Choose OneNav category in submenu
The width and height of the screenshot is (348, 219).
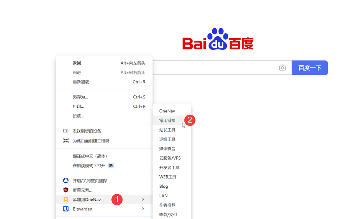point(172,111)
